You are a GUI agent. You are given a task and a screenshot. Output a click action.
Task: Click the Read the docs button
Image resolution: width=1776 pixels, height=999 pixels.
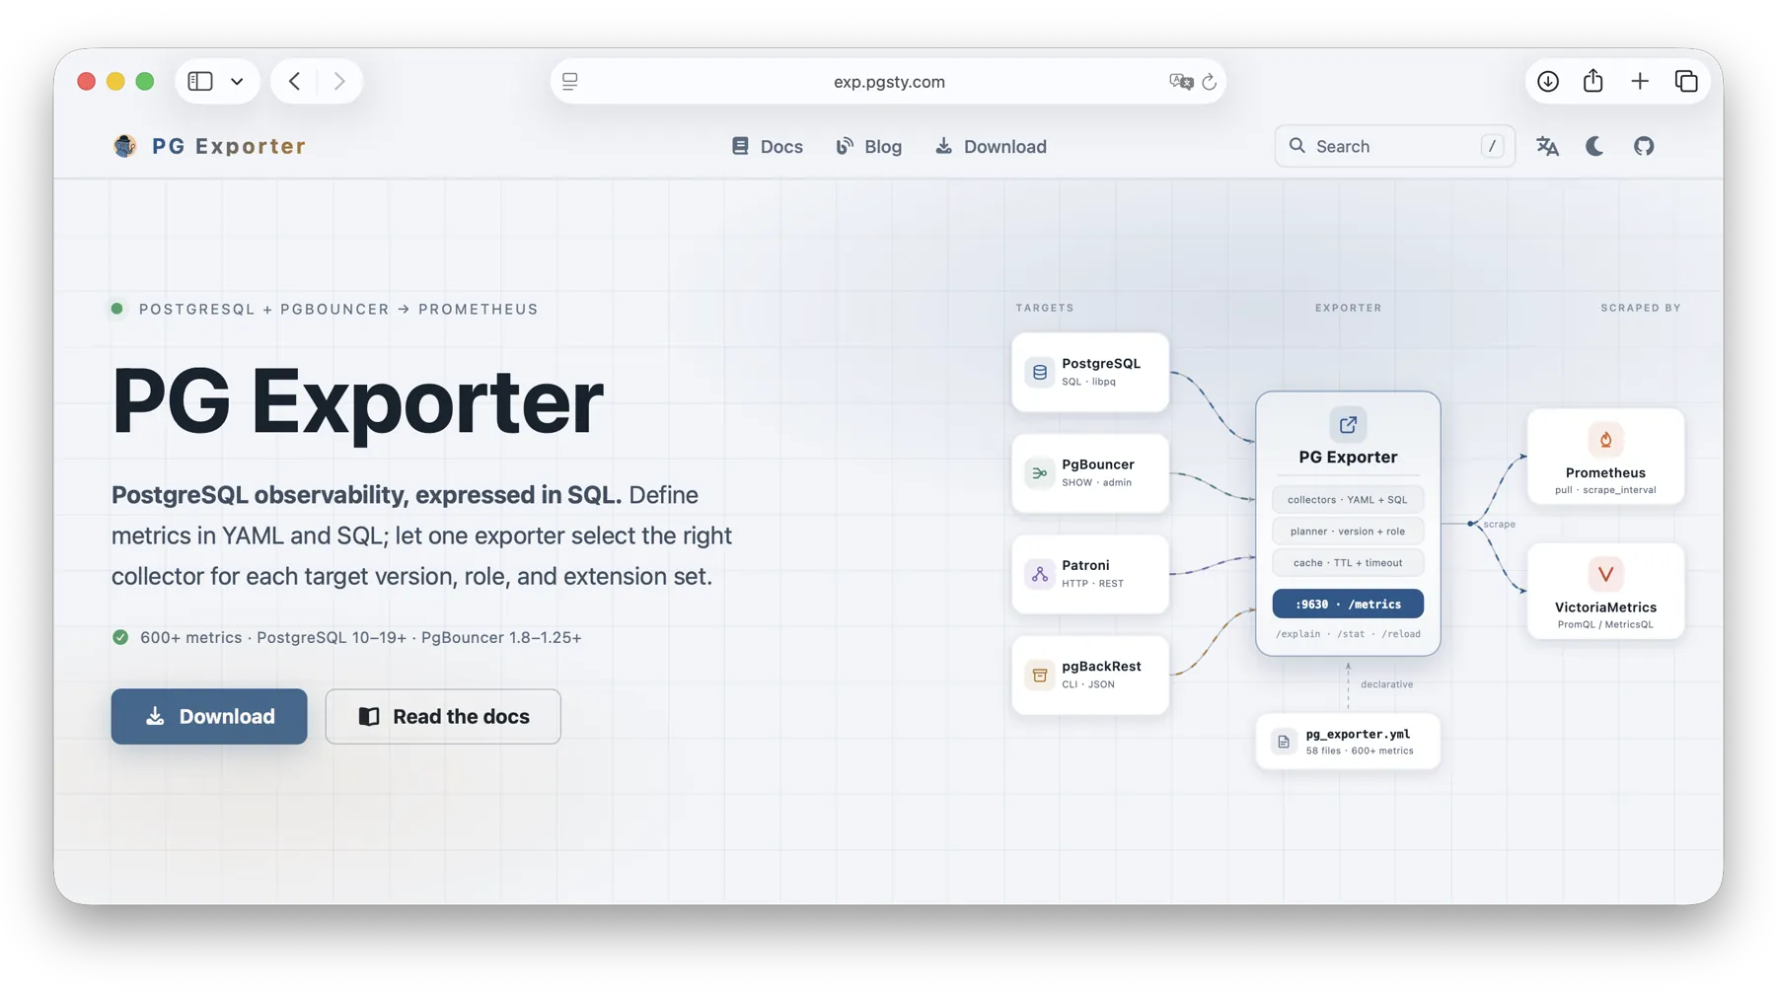point(443,716)
